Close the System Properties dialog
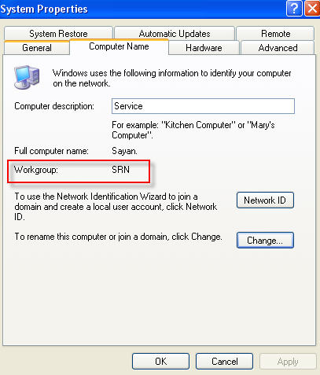320x375 pixels. click(312, 9)
